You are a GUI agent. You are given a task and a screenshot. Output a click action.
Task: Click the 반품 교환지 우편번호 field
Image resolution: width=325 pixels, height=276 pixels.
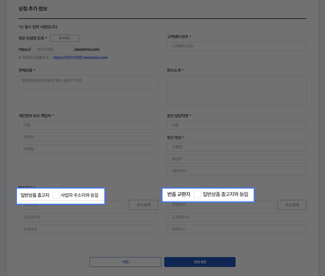[x=220, y=205]
